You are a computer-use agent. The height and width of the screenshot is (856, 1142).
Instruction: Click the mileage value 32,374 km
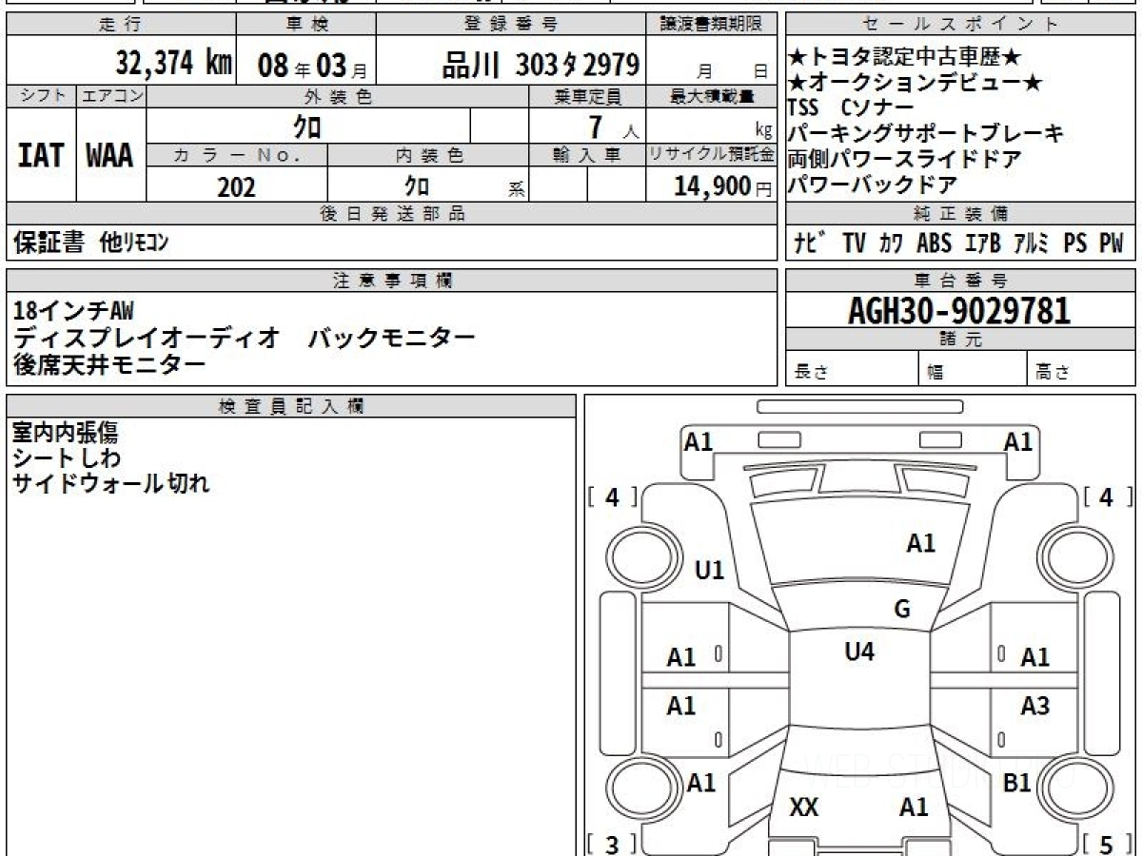coord(173,64)
